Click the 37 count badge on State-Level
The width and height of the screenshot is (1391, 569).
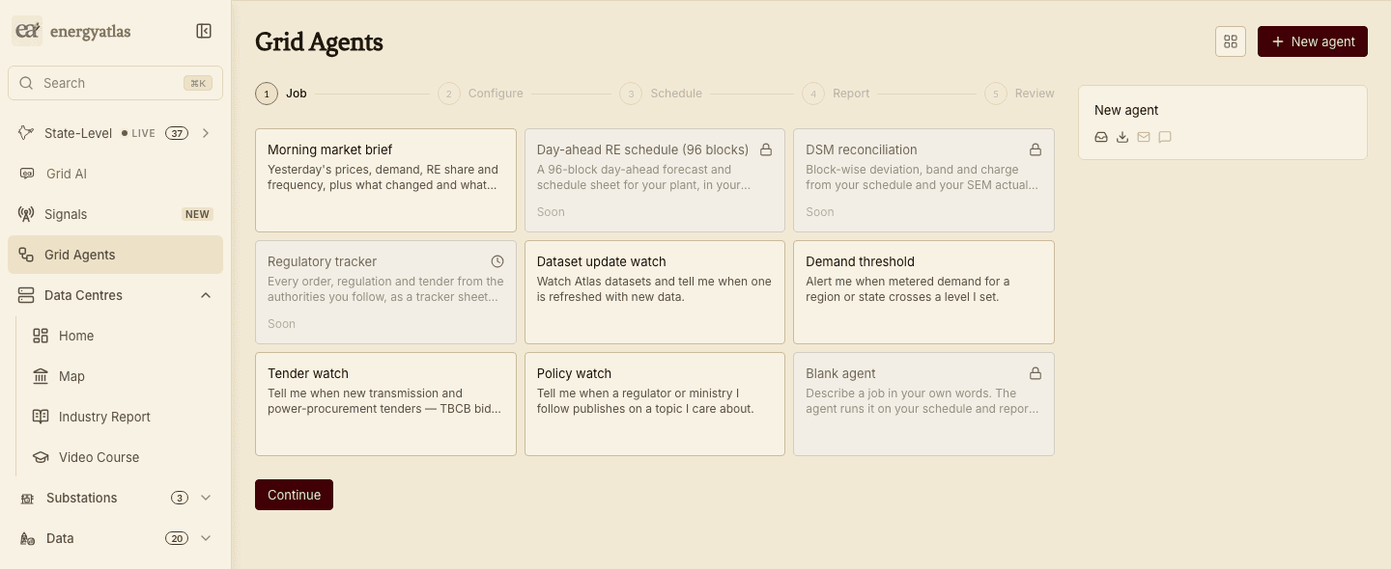[176, 133]
